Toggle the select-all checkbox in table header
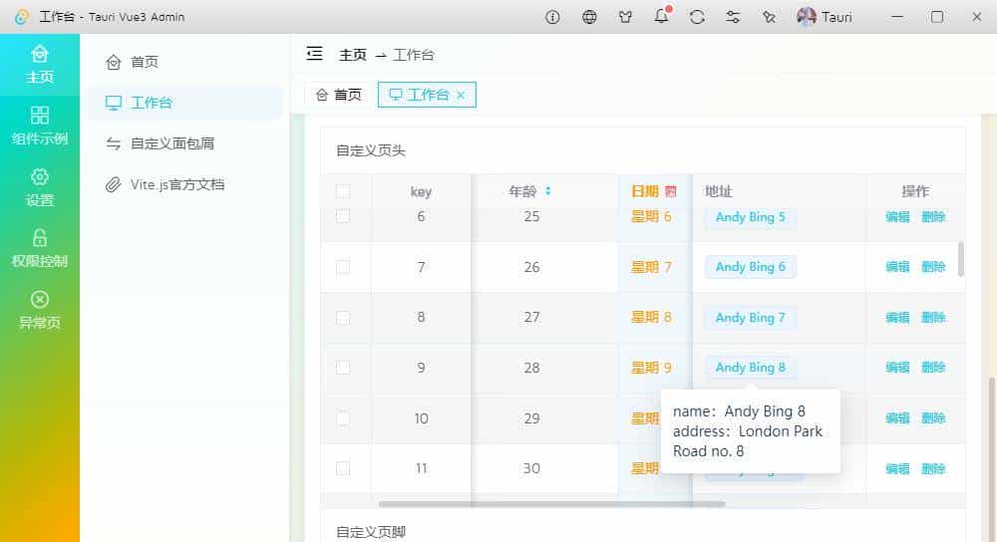 (x=343, y=191)
